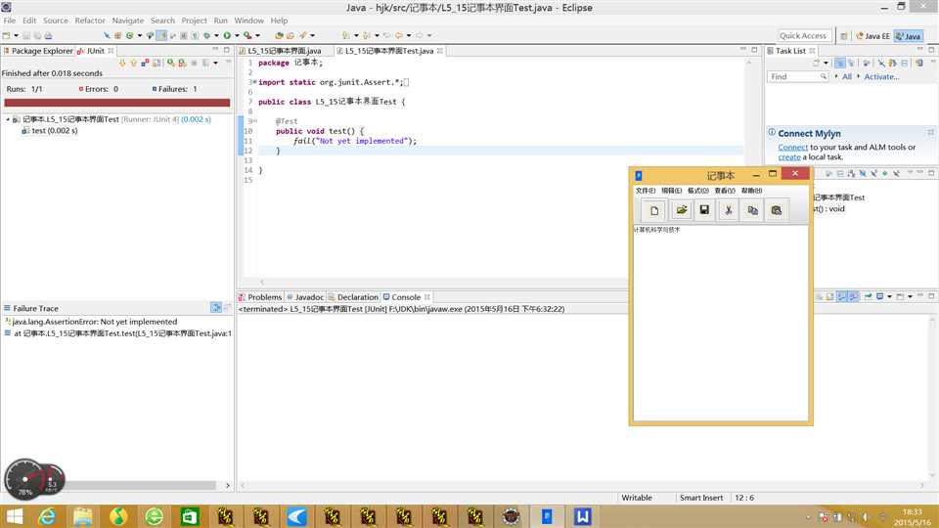This screenshot has height=528, width=939.
Task: Click the Notepad Java app icon in taskbar
Action: pyautogui.click(x=547, y=516)
